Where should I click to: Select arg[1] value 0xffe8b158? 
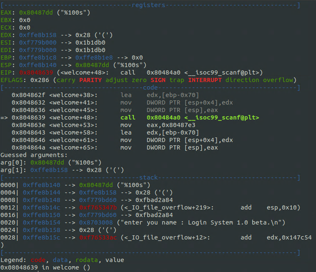[x=49, y=170]
